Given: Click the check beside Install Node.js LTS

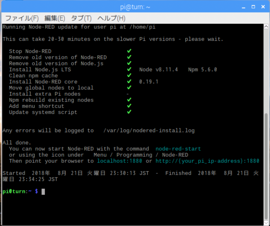Looking at the screenshot, I should pos(129,69).
